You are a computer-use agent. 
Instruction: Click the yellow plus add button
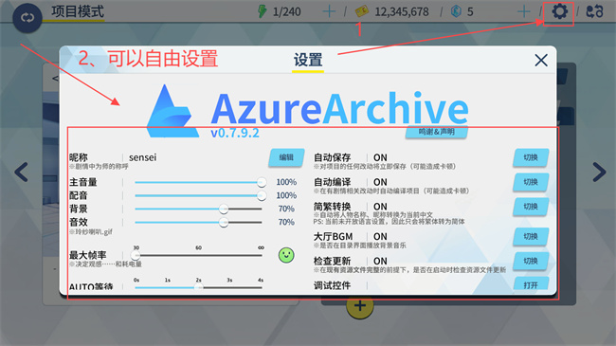click(x=360, y=306)
